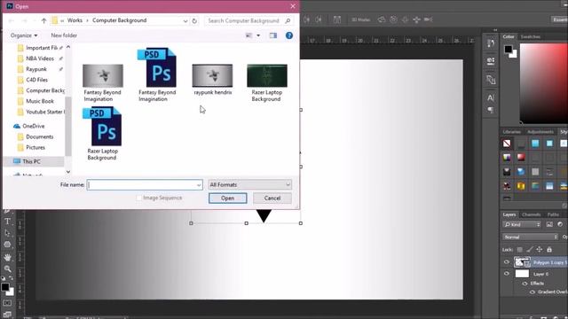
Task: Open the Organize menu dropdown
Action: [x=24, y=35]
